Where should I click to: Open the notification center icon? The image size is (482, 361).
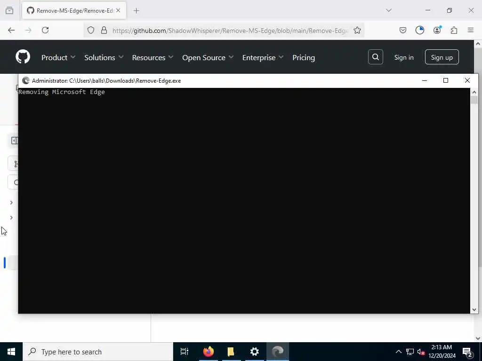[x=467, y=352]
